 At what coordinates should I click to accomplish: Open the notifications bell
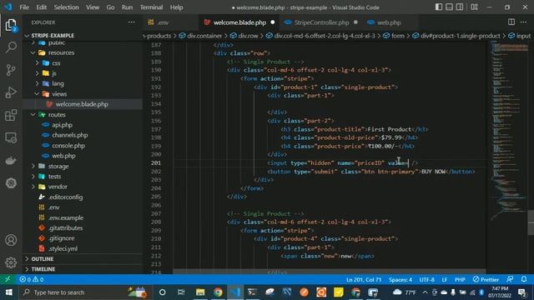tap(524, 279)
